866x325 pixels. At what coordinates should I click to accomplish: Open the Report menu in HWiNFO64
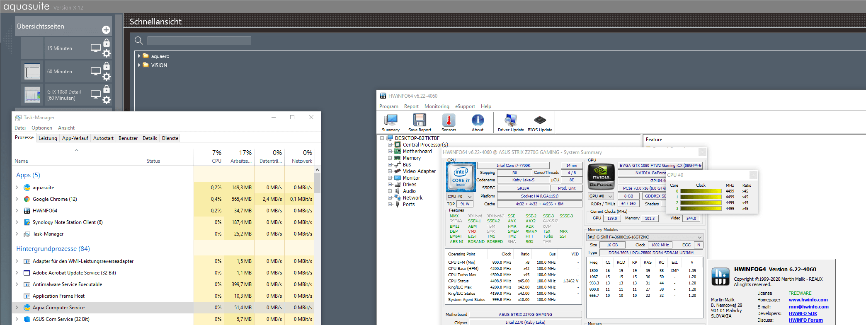[411, 106]
